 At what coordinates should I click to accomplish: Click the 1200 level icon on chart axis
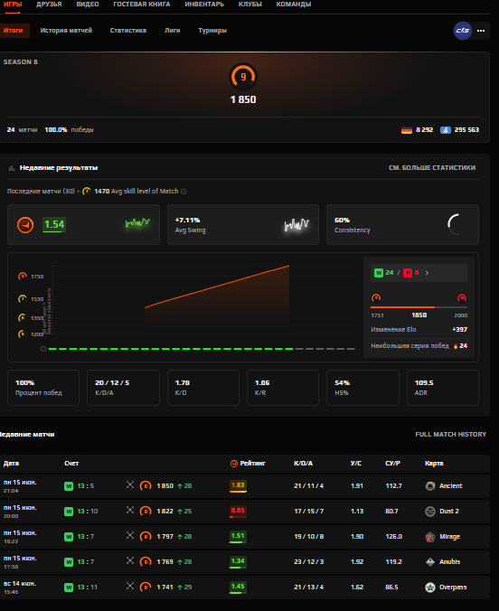coord(23,334)
